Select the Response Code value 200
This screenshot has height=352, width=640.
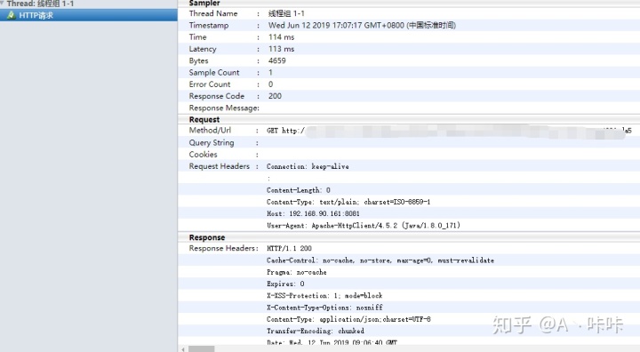[275, 96]
